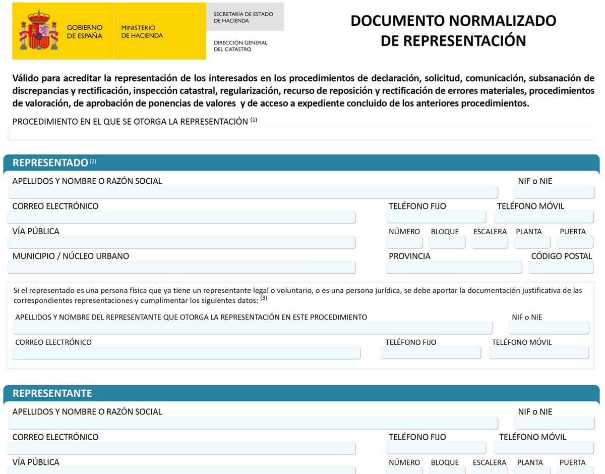Click Representante NIF o NIE field
Screen dimensions: 605x474
pyautogui.click(x=555, y=423)
